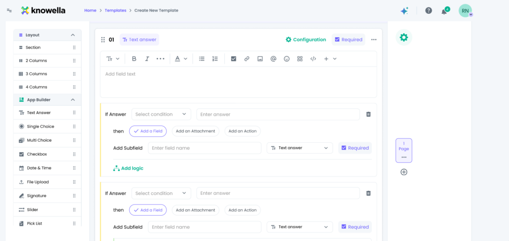Open first subfield Text answer type dropdown
509x241 pixels.
[x=299, y=148]
